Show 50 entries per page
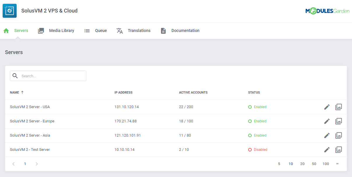This screenshot has width=352, height=177. pos(314,164)
